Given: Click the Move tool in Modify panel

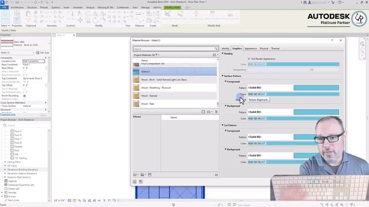Looking at the screenshot, I should tap(80, 21).
